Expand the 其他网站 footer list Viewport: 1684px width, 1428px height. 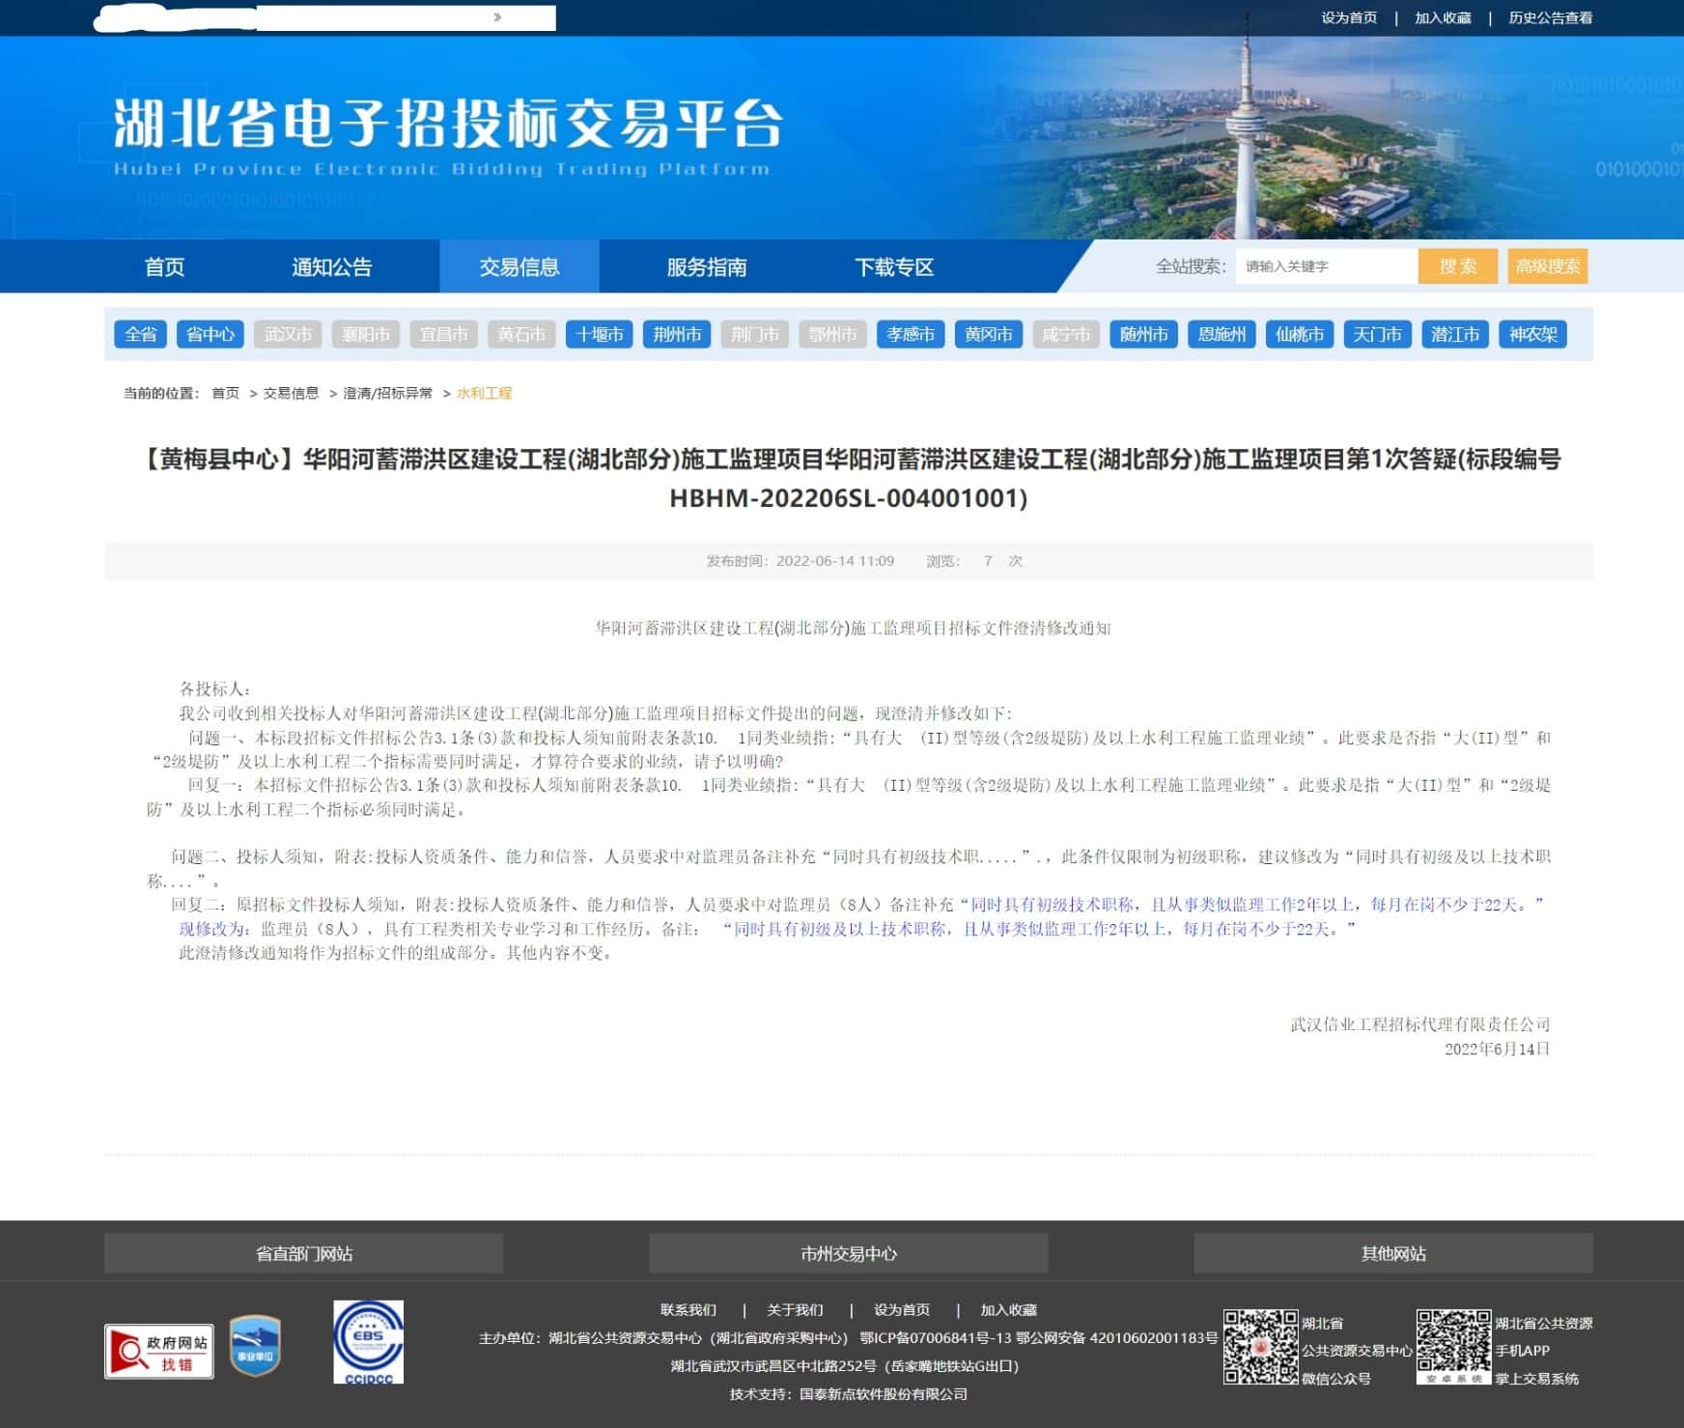click(1392, 1253)
